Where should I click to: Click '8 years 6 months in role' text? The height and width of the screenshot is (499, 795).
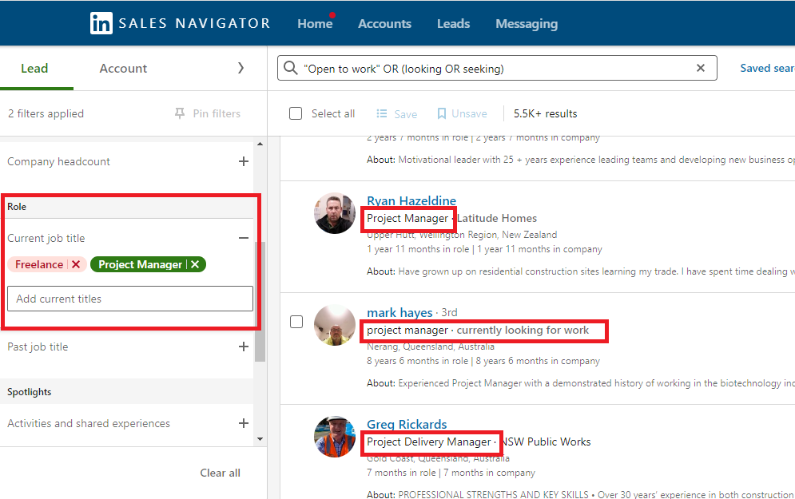[417, 361]
